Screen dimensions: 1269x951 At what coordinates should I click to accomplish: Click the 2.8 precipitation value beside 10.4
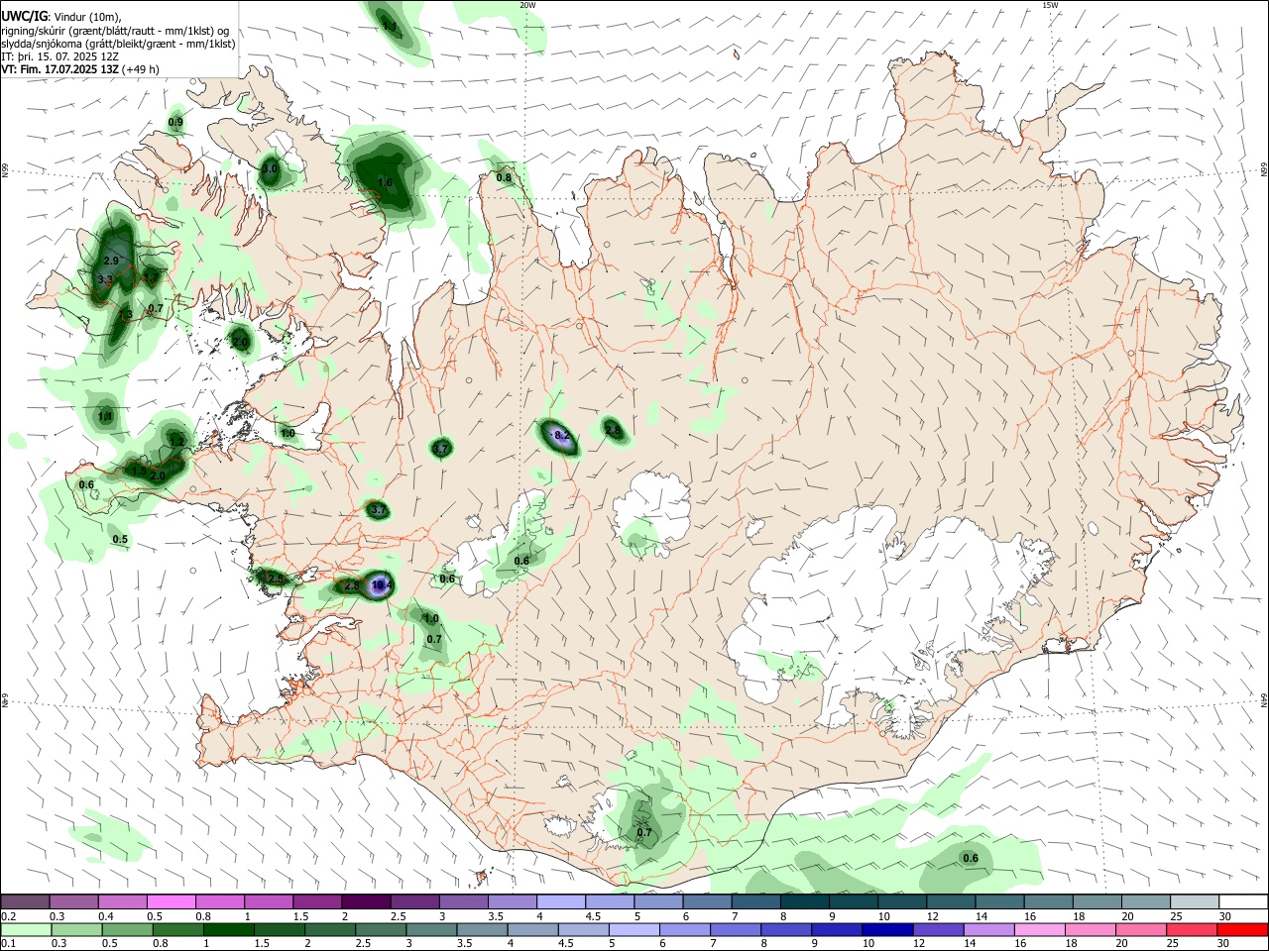(x=351, y=586)
